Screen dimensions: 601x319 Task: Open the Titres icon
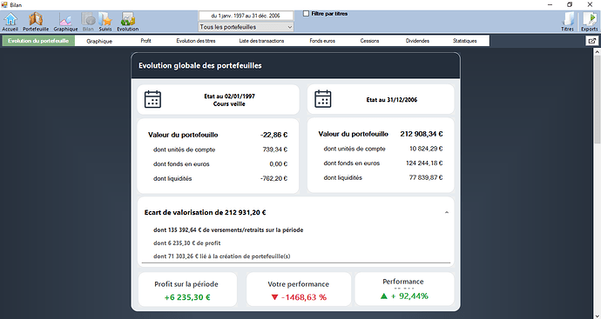click(x=567, y=22)
